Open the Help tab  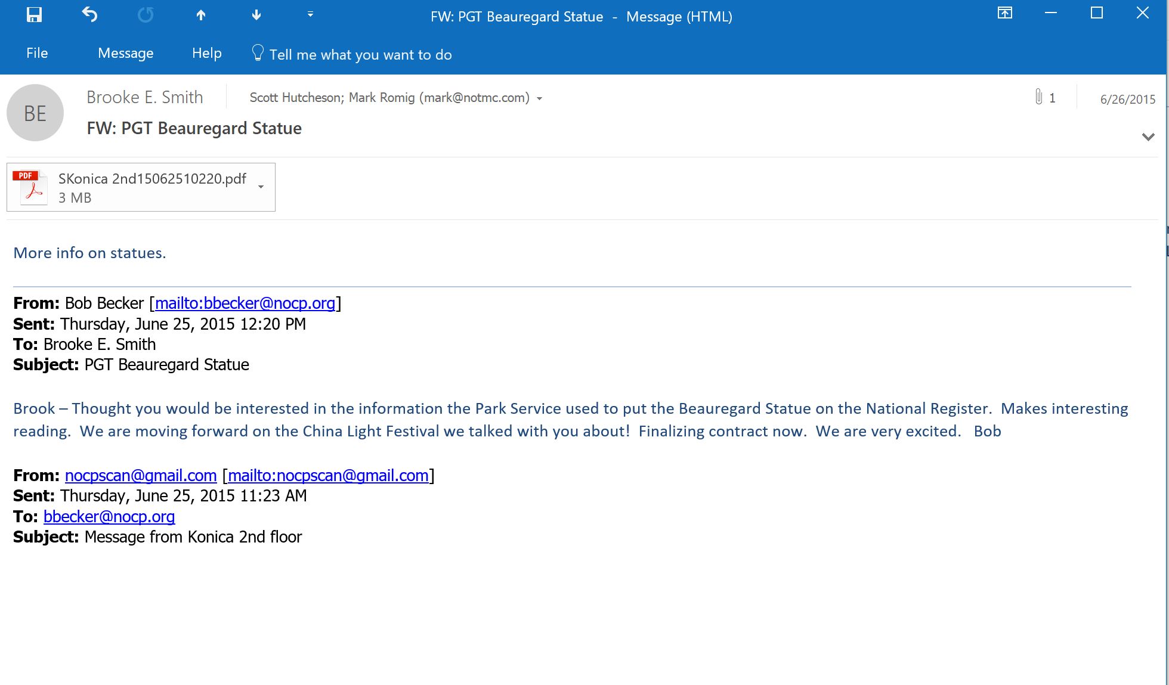click(x=207, y=53)
